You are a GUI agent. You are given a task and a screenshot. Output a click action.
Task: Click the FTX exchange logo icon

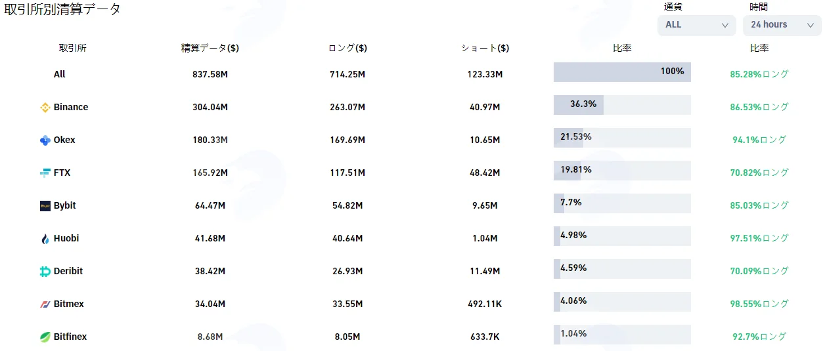coord(45,173)
